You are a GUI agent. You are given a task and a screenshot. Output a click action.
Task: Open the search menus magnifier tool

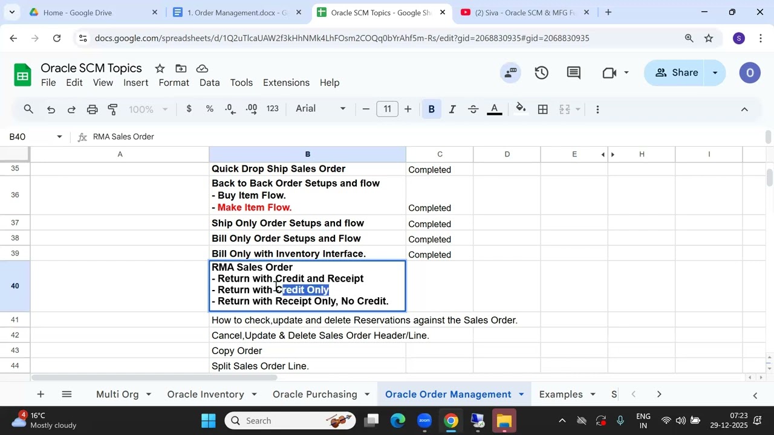[28, 109]
